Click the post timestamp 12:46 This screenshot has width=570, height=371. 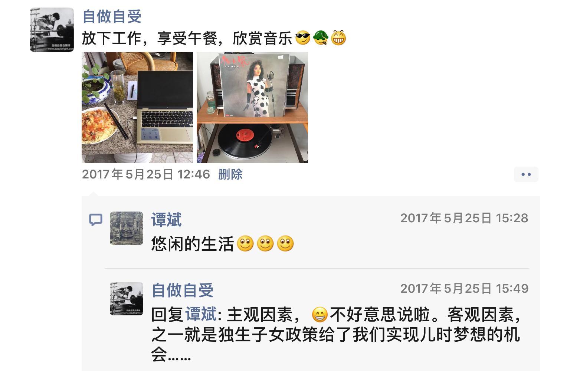(146, 174)
